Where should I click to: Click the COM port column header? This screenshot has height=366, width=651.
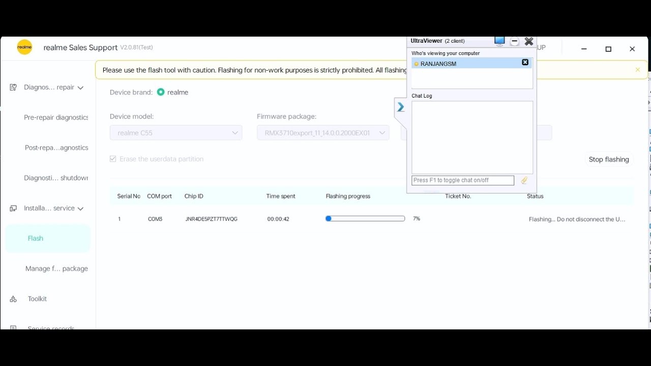pos(160,196)
